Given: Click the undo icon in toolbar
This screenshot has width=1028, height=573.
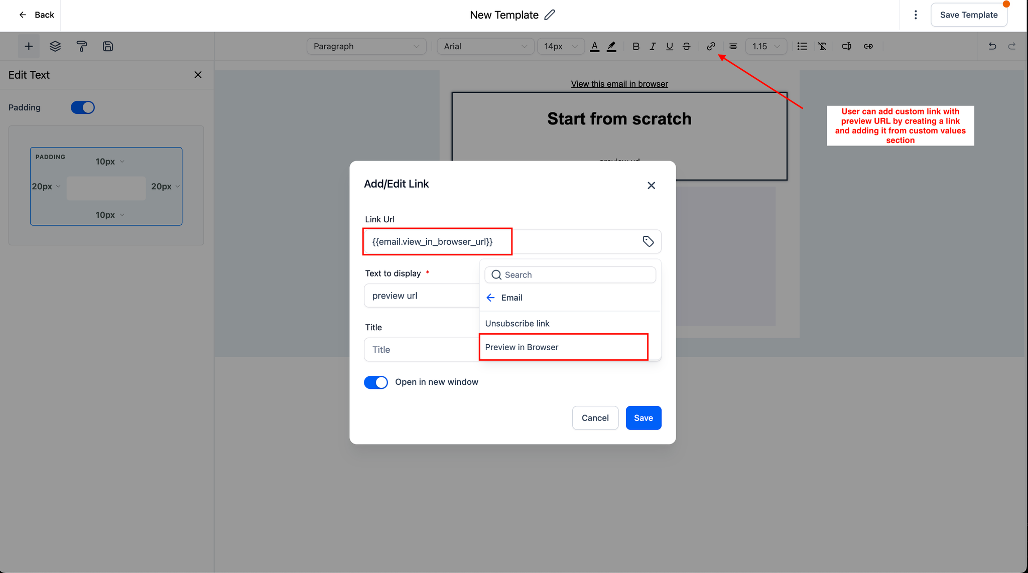Looking at the screenshot, I should [x=992, y=45].
